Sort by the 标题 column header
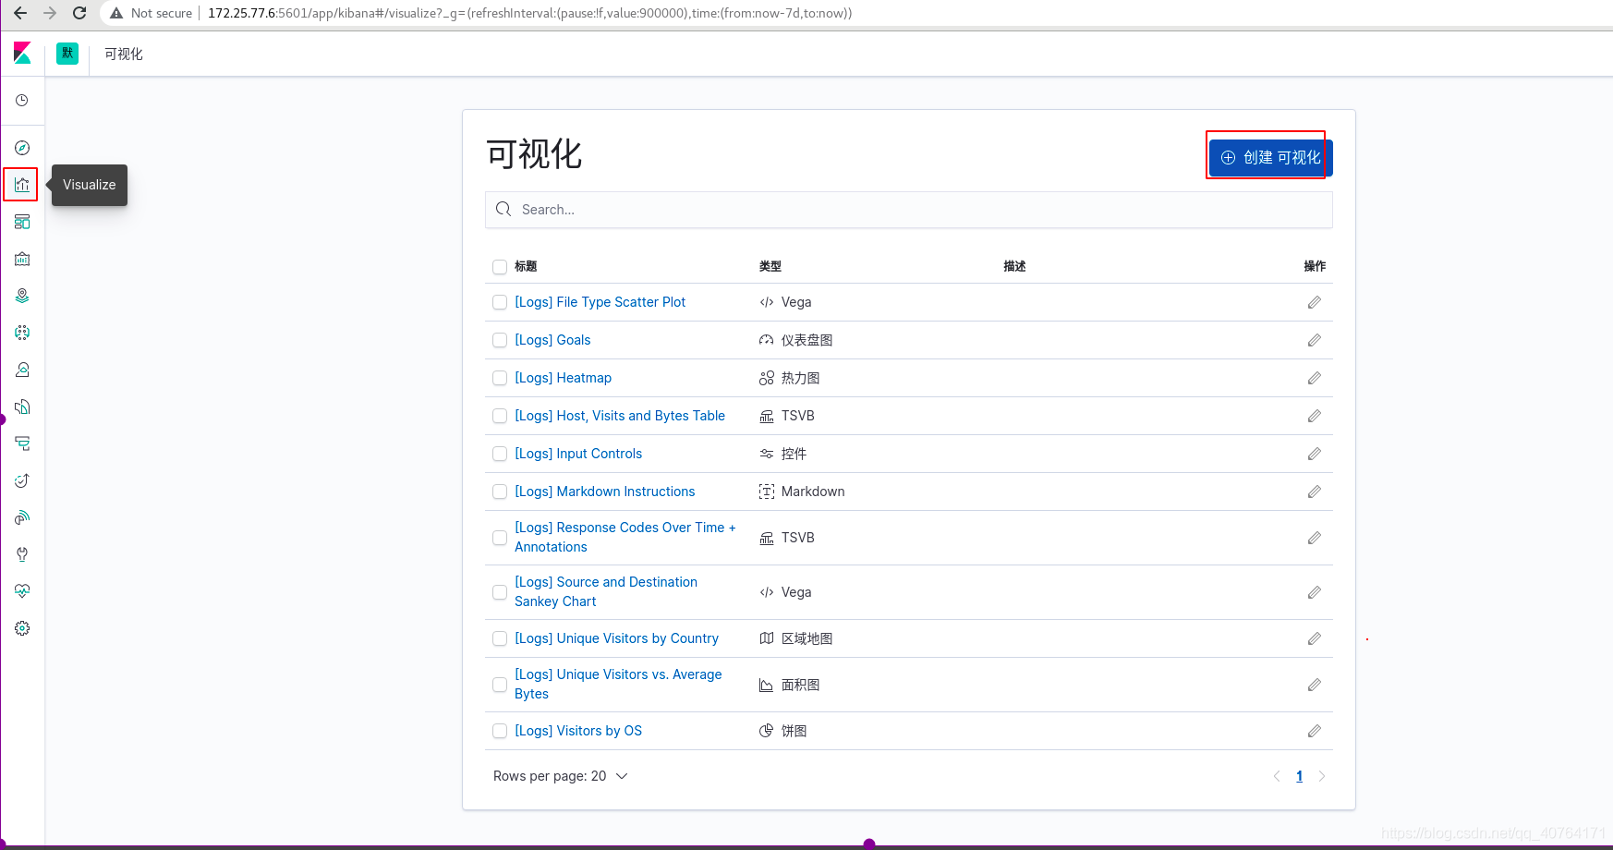The height and width of the screenshot is (850, 1613). point(526,266)
